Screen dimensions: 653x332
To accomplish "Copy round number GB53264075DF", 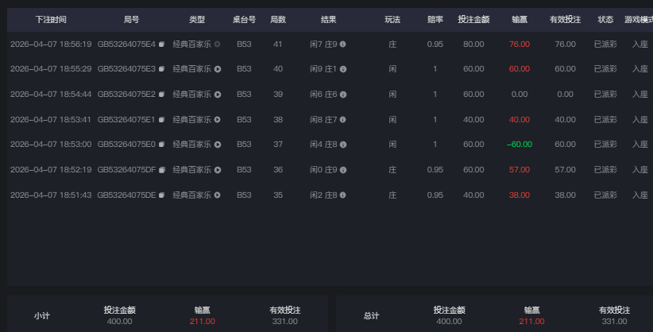I will pos(162,170).
